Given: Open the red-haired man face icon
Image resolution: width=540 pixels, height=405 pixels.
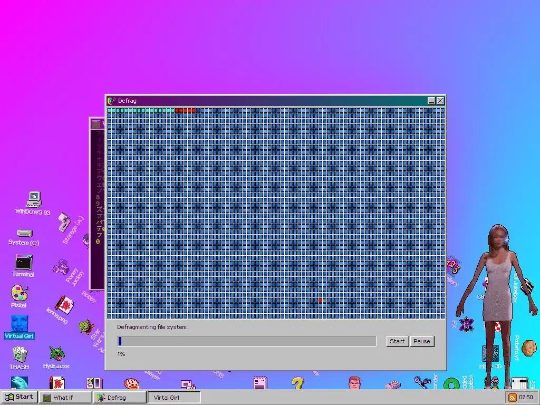Looking at the screenshot, I should pos(354,383).
